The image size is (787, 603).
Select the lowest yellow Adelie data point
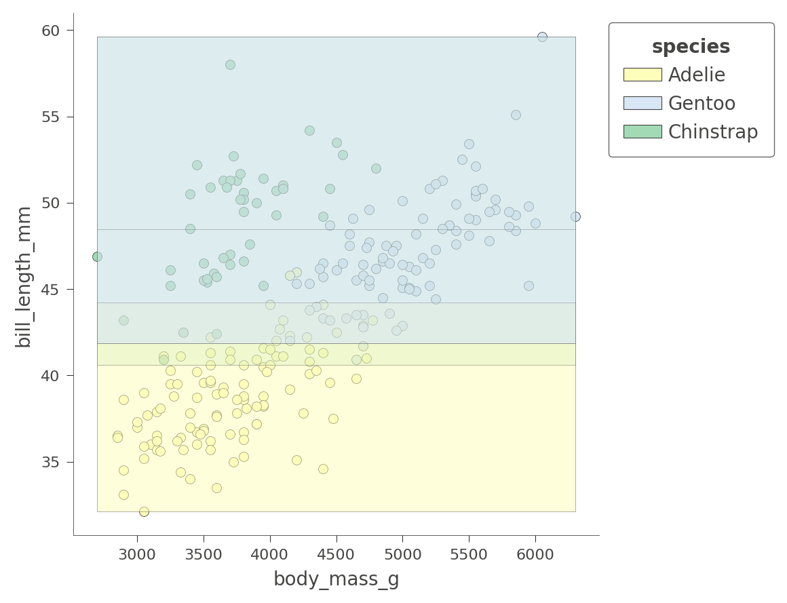pyautogui.click(x=144, y=511)
